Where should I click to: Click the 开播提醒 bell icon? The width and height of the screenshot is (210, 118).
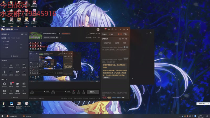(88, 34)
